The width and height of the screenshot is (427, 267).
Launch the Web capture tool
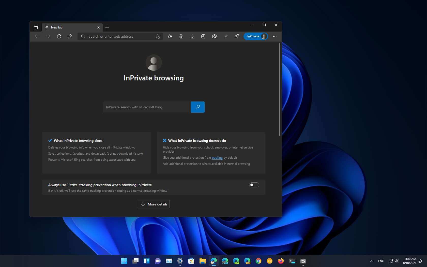point(215,36)
